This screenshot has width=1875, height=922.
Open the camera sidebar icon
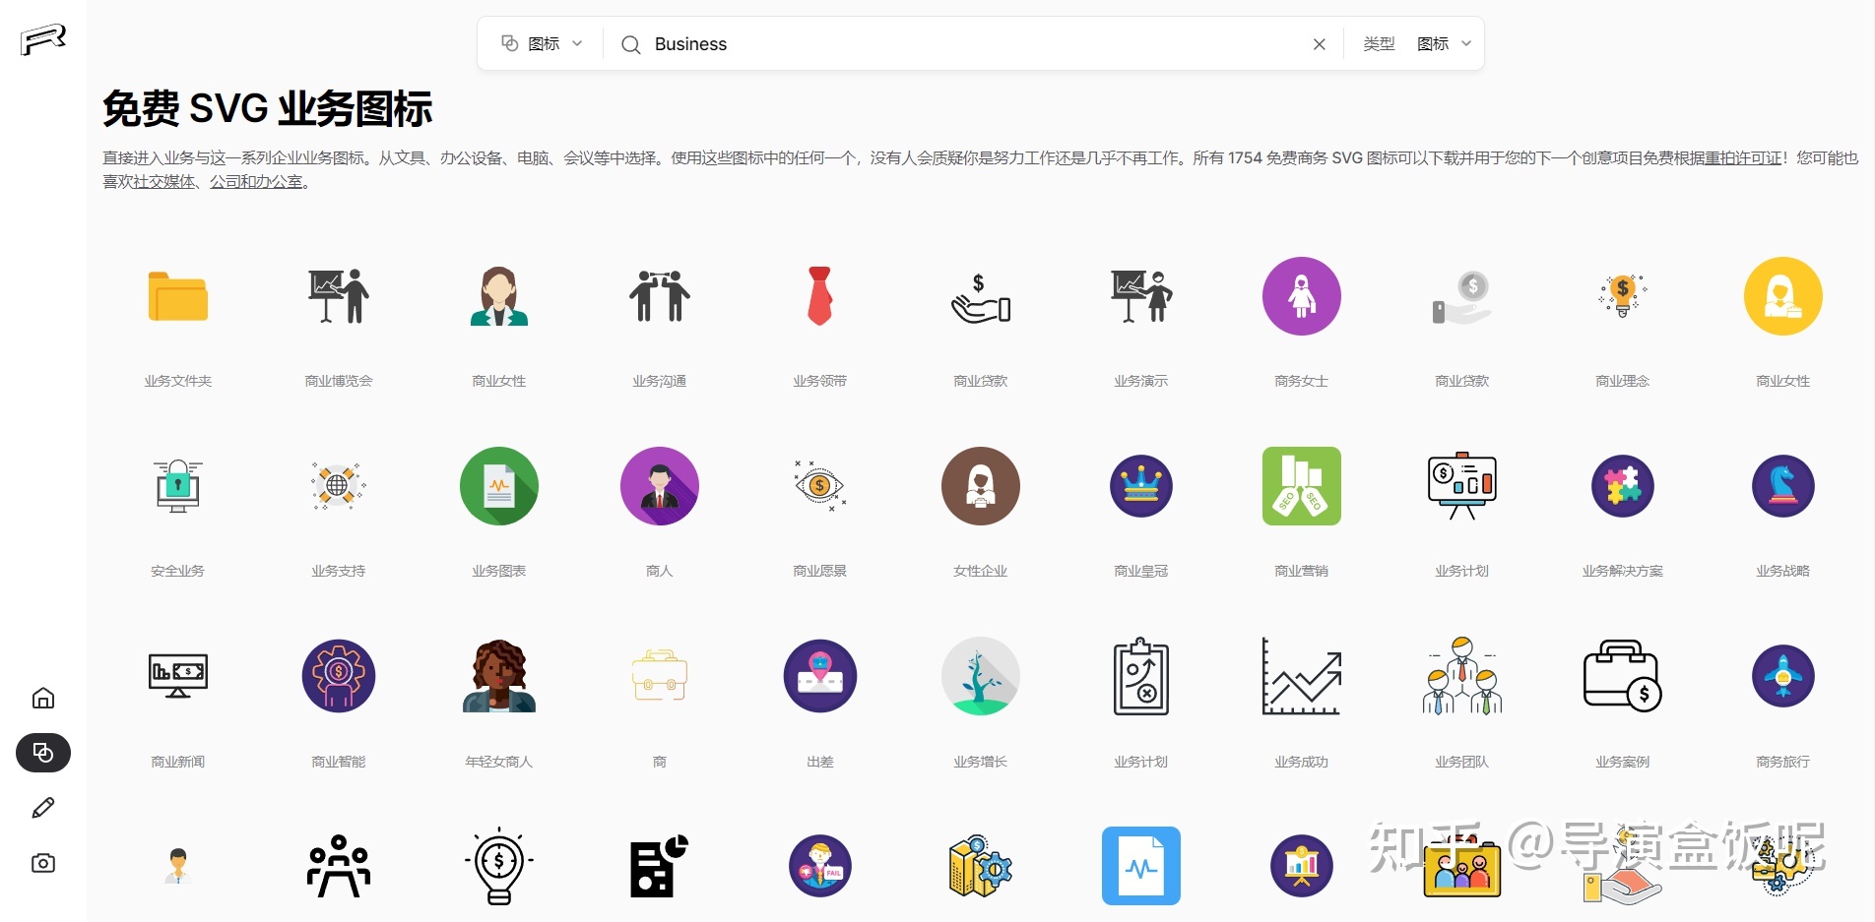click(43, 863)
